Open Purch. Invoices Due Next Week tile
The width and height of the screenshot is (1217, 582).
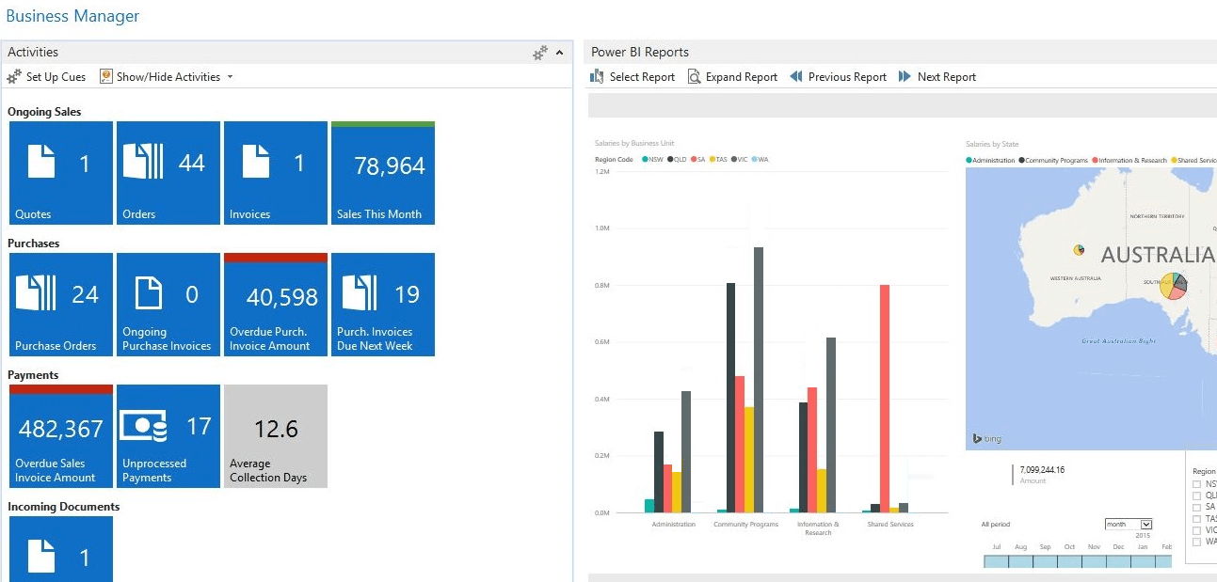pos(383,305)
